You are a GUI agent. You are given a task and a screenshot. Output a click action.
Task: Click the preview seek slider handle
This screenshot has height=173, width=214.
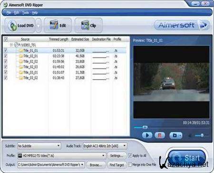click(x=145, y=127)
